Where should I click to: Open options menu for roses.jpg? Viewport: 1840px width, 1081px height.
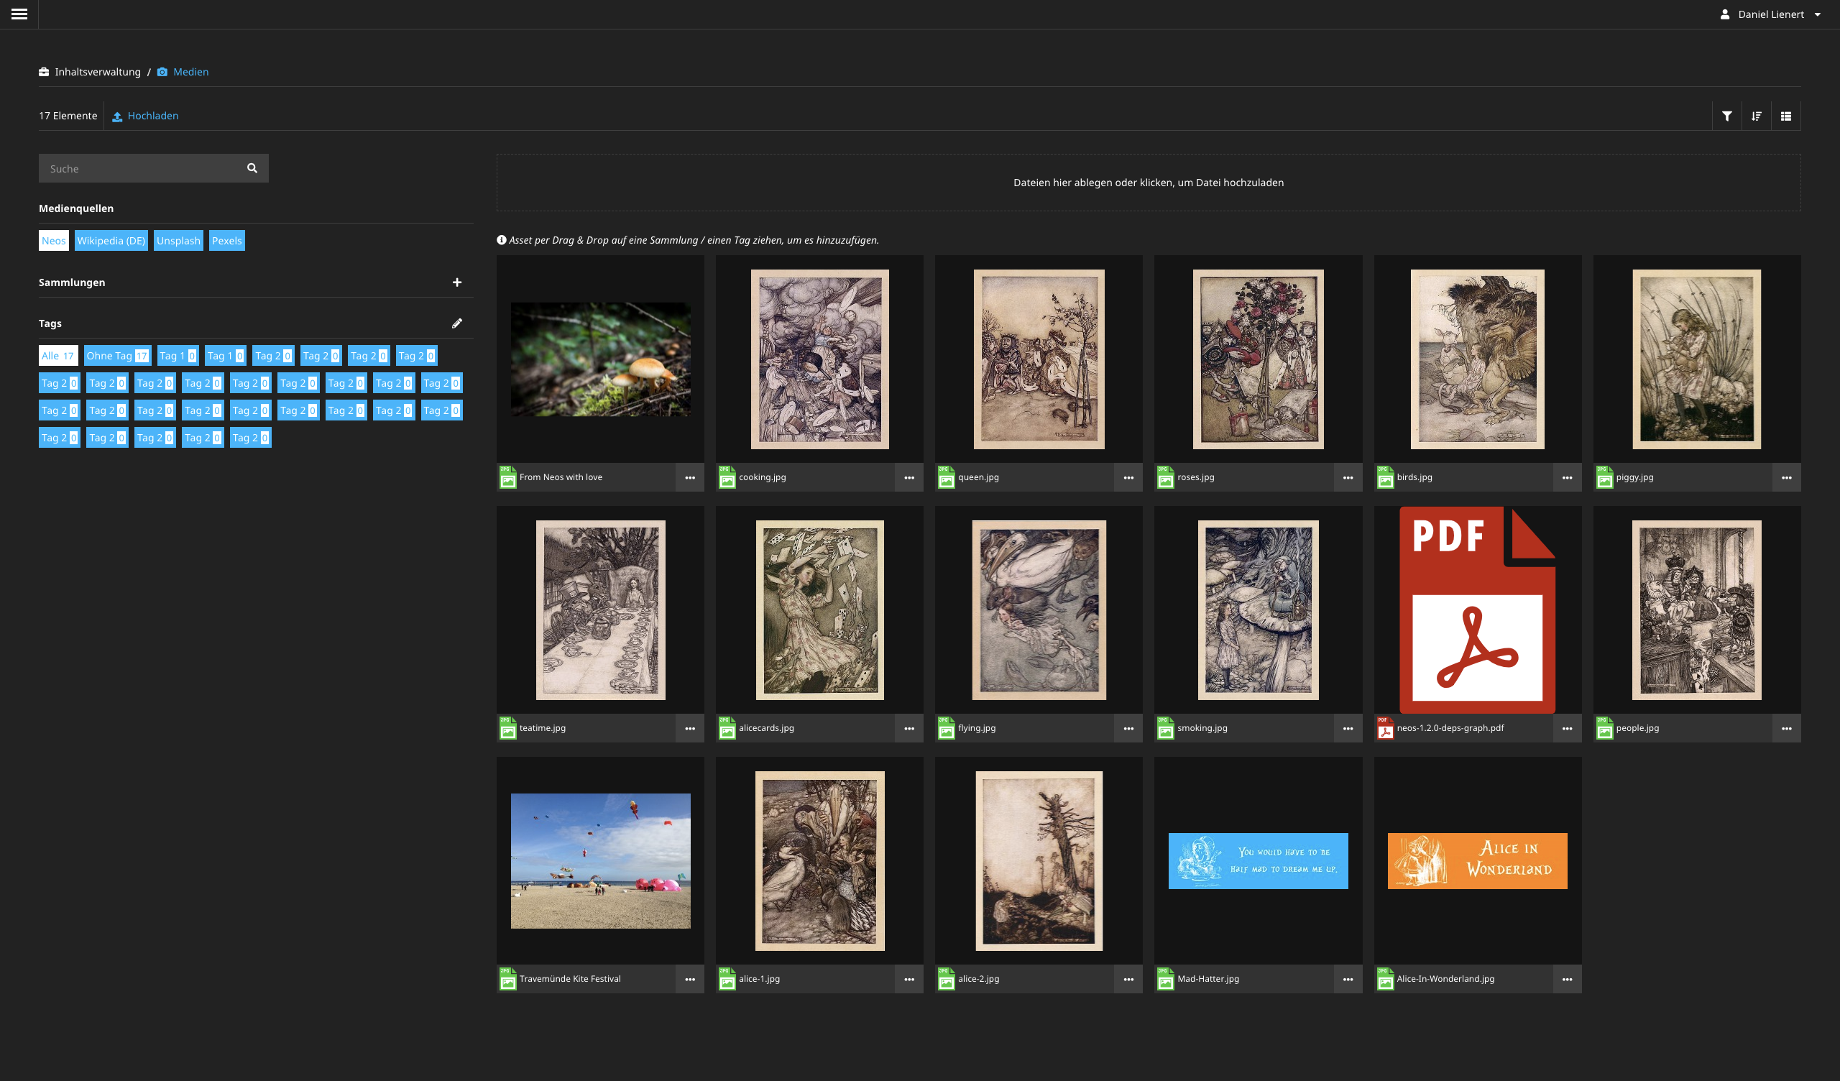click(1348, 478)
